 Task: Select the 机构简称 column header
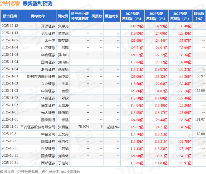[x=38, y=16]
